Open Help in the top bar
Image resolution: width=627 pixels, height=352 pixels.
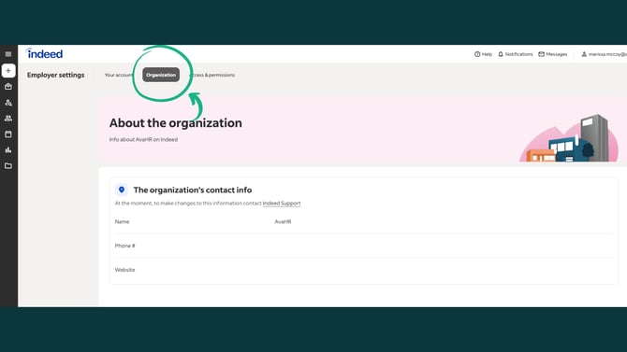click(483, 54)
